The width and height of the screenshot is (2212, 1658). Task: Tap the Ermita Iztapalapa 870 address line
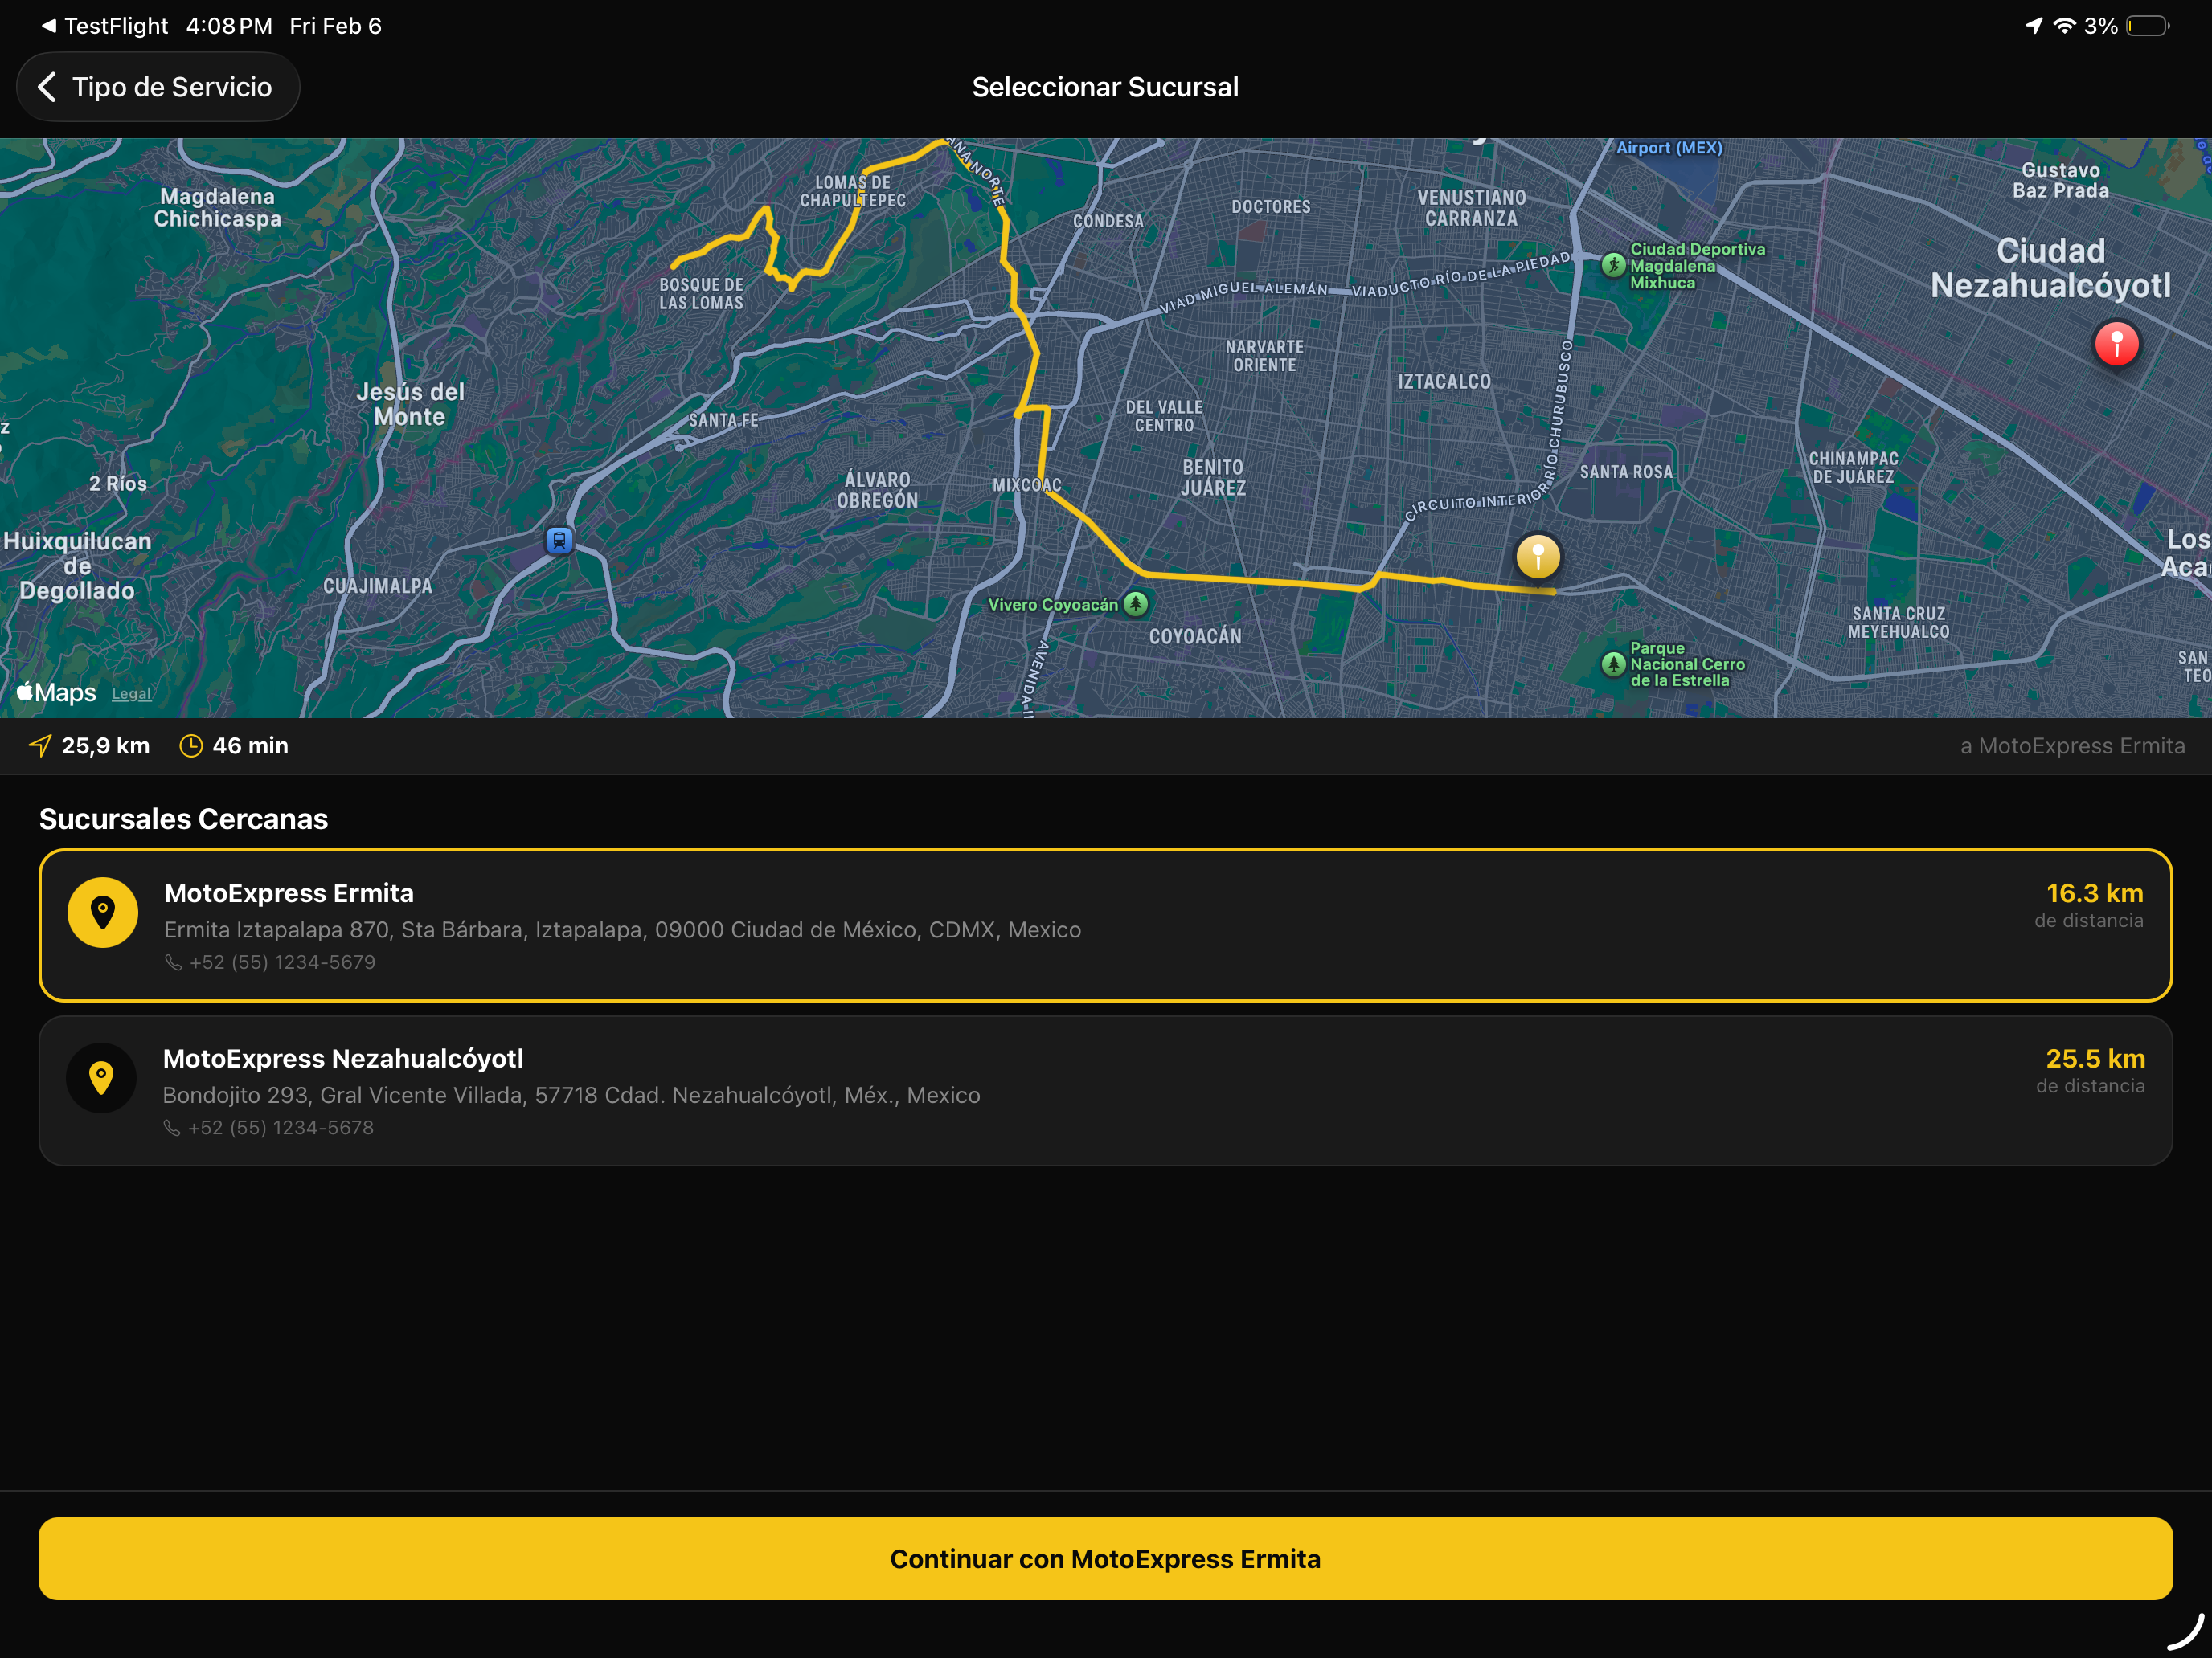(x=622, y=929)
